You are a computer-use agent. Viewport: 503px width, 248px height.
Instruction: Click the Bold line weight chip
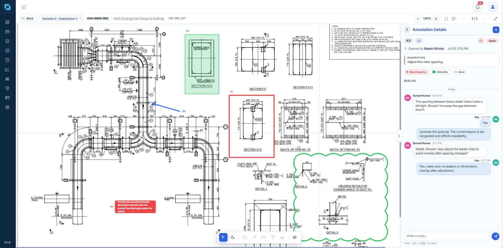tap(459, 72)
